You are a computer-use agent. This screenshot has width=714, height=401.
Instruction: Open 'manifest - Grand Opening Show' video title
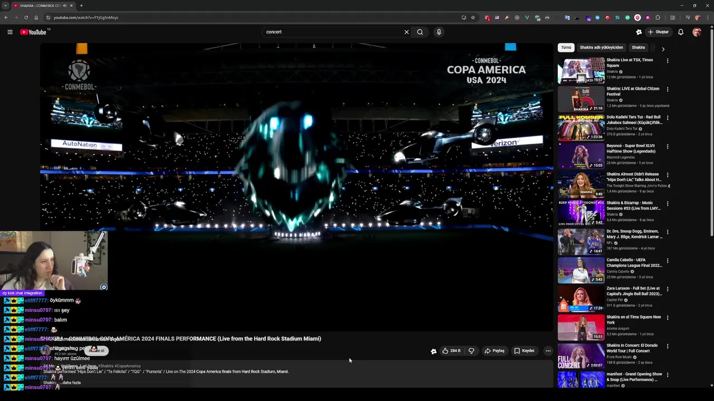[634, 377]
